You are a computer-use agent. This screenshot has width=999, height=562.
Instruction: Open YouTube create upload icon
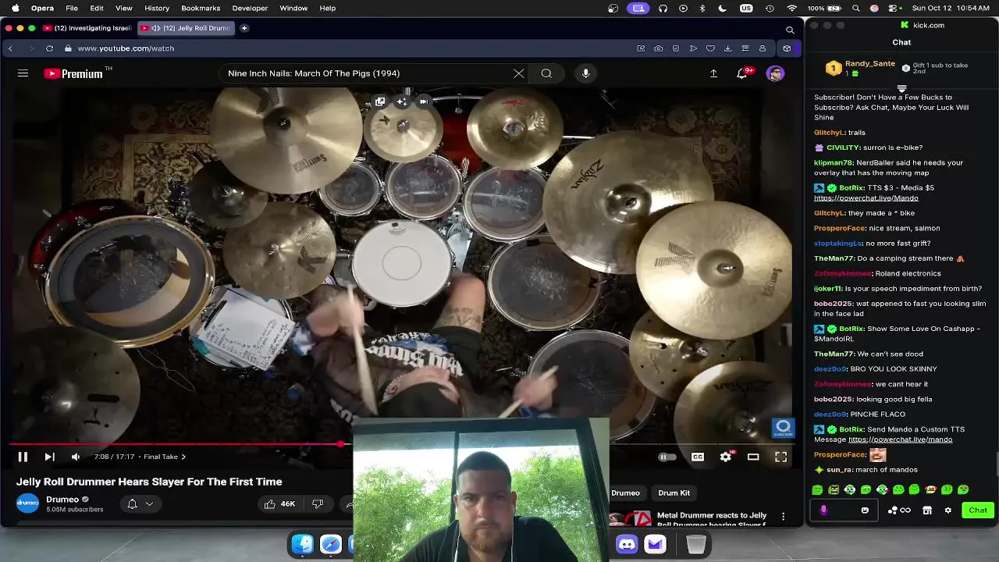tap(713, 73)
